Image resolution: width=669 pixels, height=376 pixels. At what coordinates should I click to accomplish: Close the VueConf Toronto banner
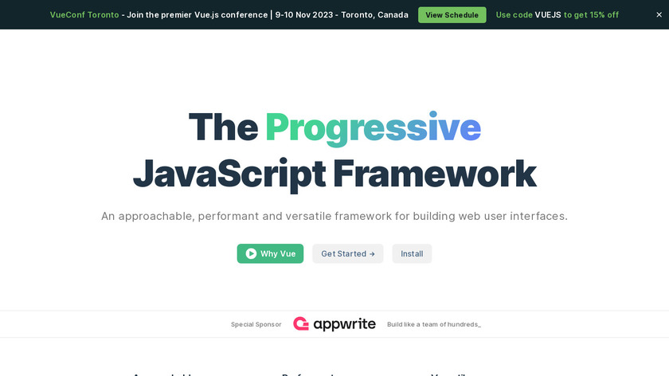click(659, 14)
